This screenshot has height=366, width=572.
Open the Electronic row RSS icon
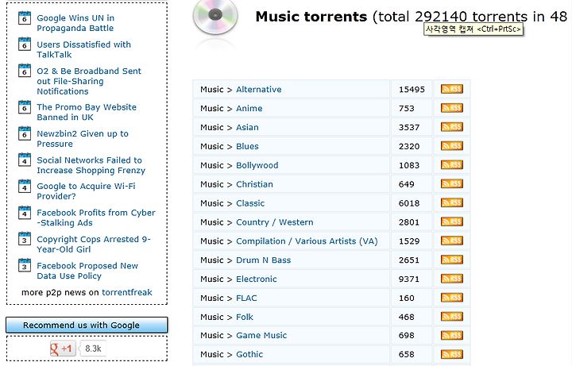click(451, 279)
